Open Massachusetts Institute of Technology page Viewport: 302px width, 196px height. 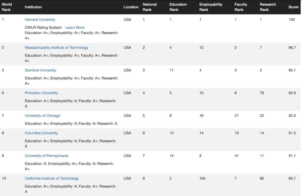point(56,48)
